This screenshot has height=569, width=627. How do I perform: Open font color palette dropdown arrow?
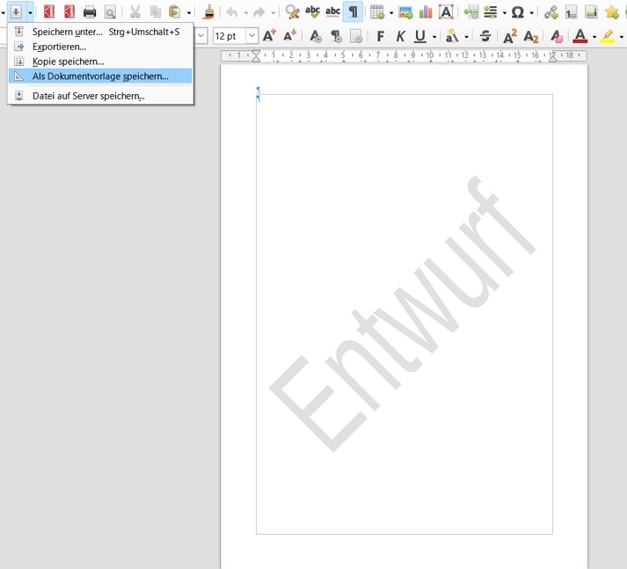(594, 37)
